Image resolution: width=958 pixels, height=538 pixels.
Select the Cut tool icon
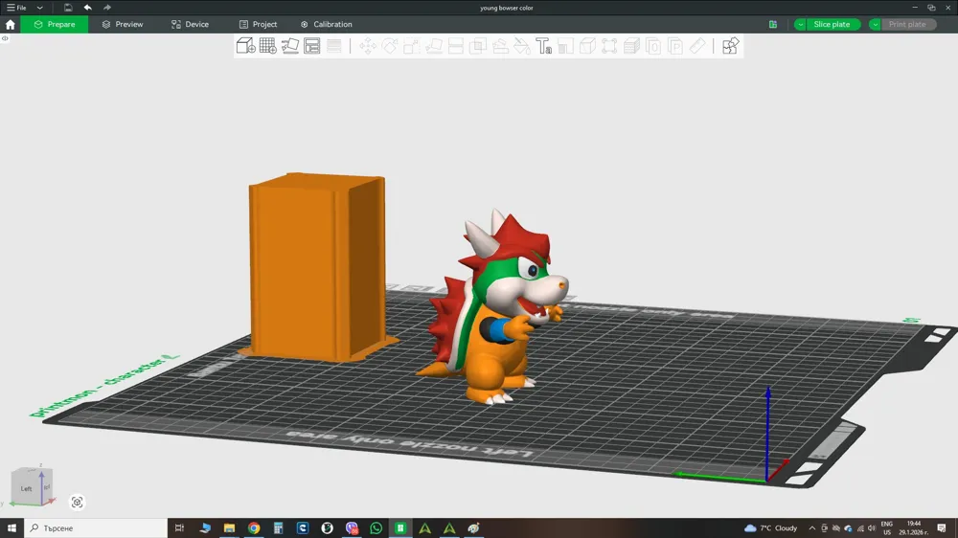(x=456, y=46)
